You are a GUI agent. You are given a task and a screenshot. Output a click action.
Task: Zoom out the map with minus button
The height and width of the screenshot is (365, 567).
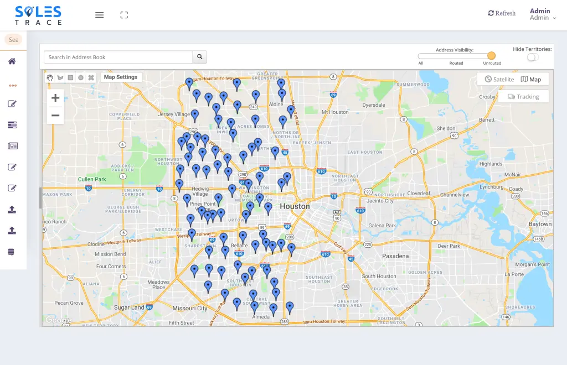coord(55,116)
